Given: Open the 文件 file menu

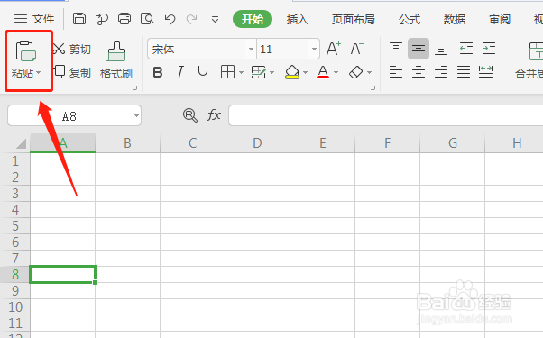Looking at the screenshot, I should click(x=34, y=19).
